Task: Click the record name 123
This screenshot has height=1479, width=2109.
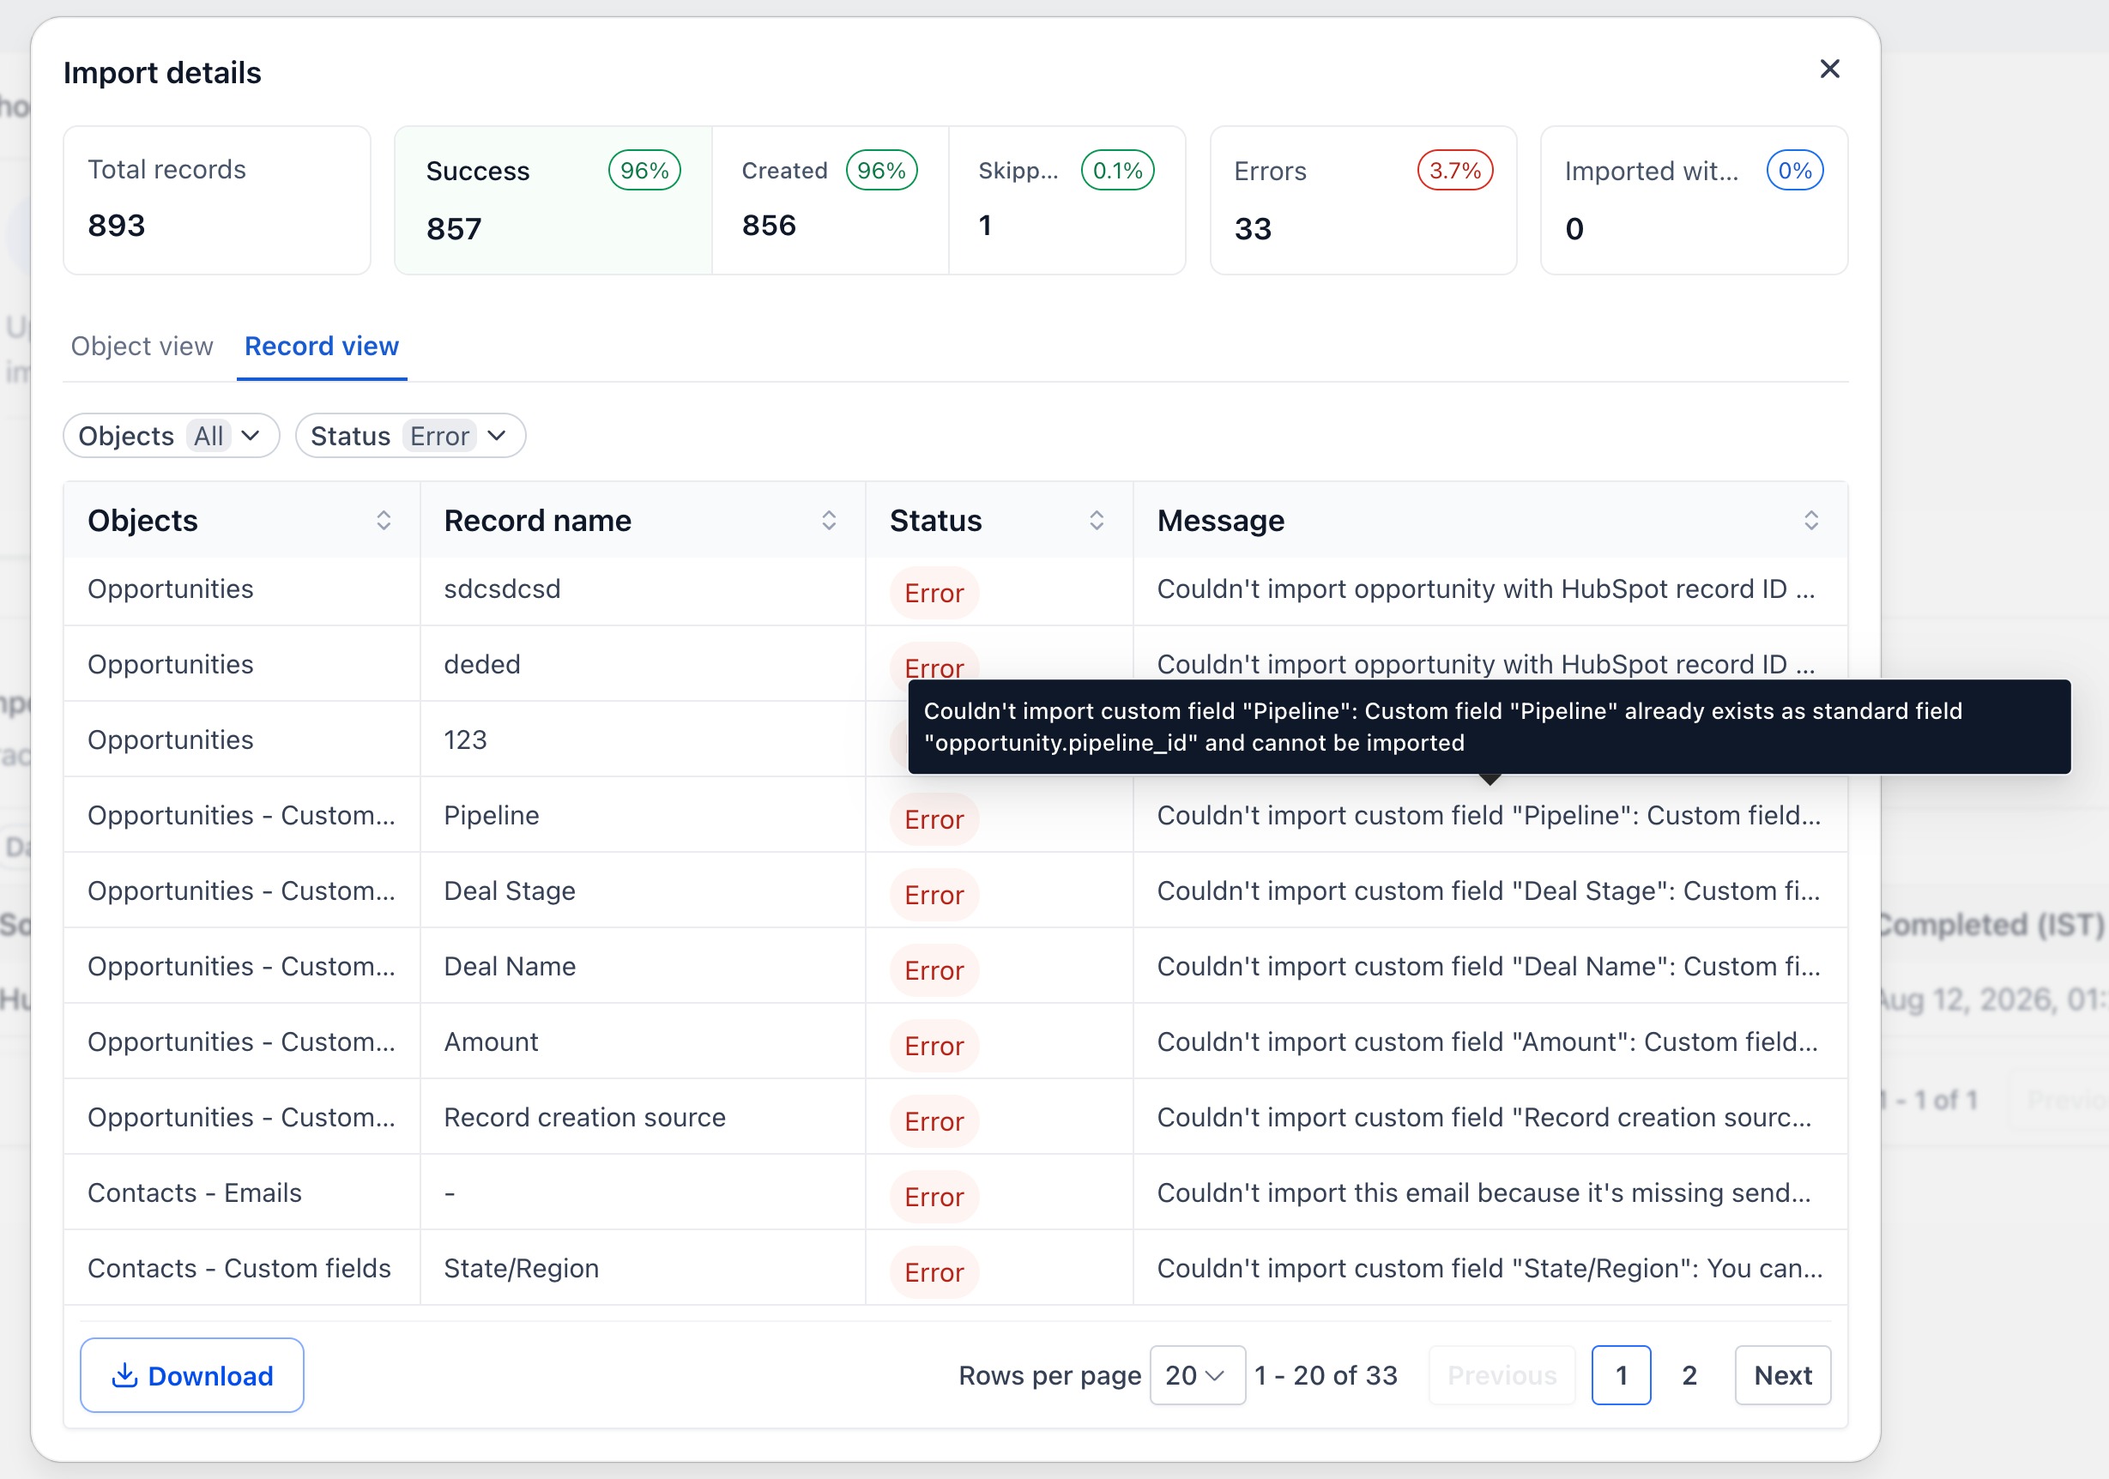Action: click(465, 739)
